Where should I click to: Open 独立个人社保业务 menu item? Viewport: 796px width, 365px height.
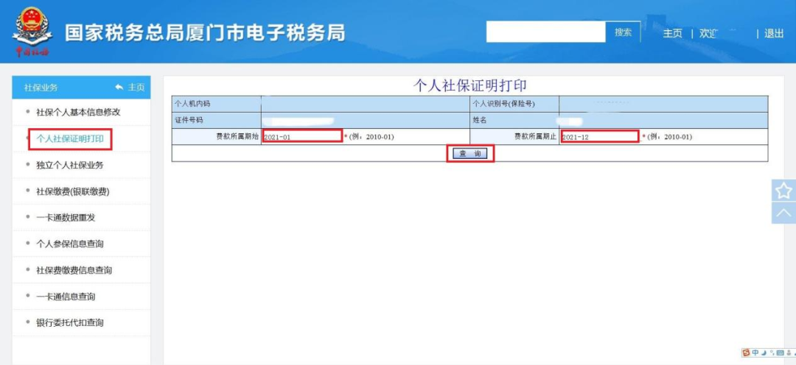(70, 166)
